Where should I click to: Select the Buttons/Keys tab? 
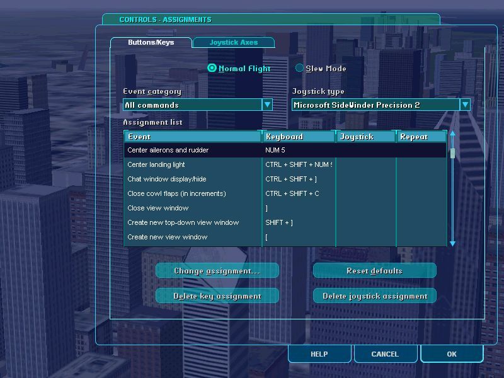tap(151, 42)
